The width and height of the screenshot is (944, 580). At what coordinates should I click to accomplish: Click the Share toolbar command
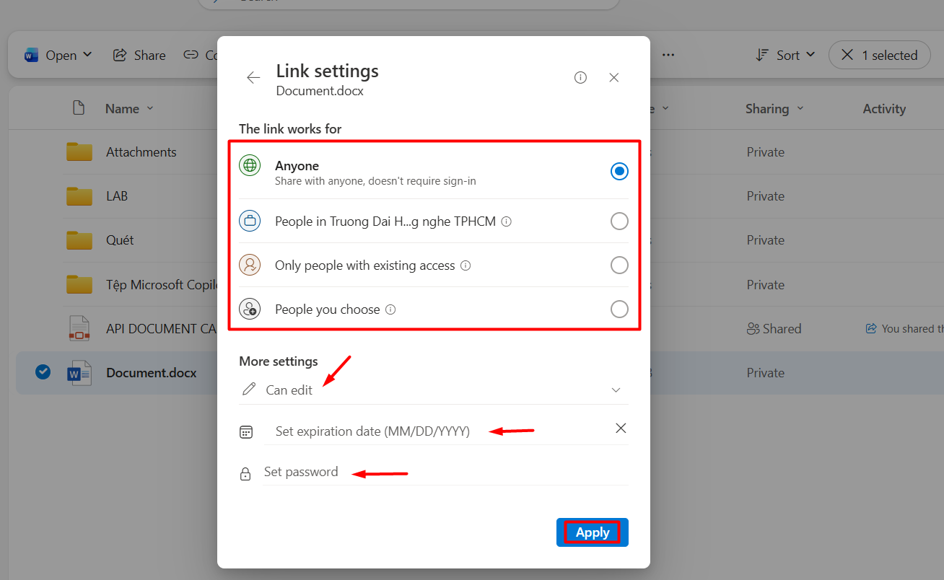140,55
